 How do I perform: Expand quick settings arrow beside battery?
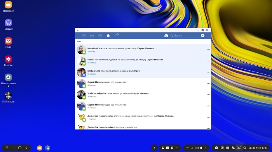(x=205, y=148)
